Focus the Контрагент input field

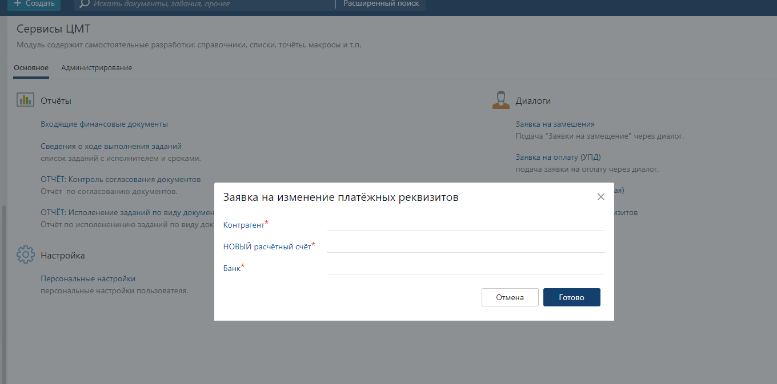(465, 225)
